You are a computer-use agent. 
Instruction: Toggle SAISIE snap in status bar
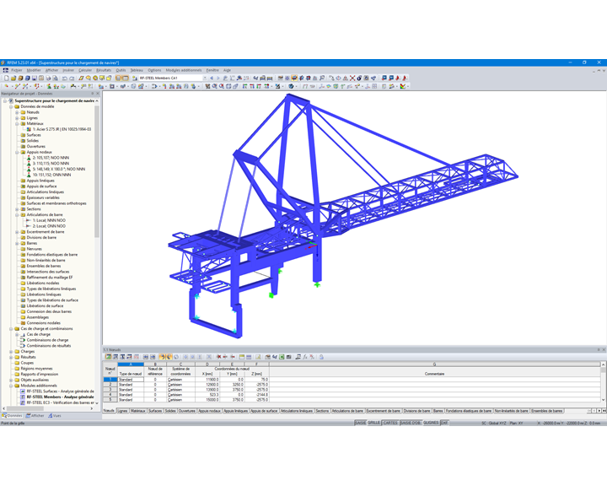click(x=360, y=423)
